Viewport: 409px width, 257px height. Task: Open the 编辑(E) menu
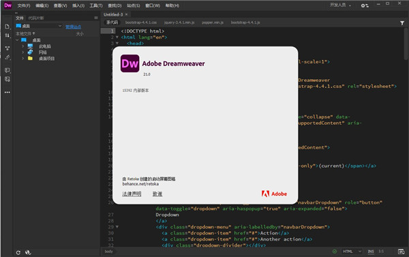(42, 5)
